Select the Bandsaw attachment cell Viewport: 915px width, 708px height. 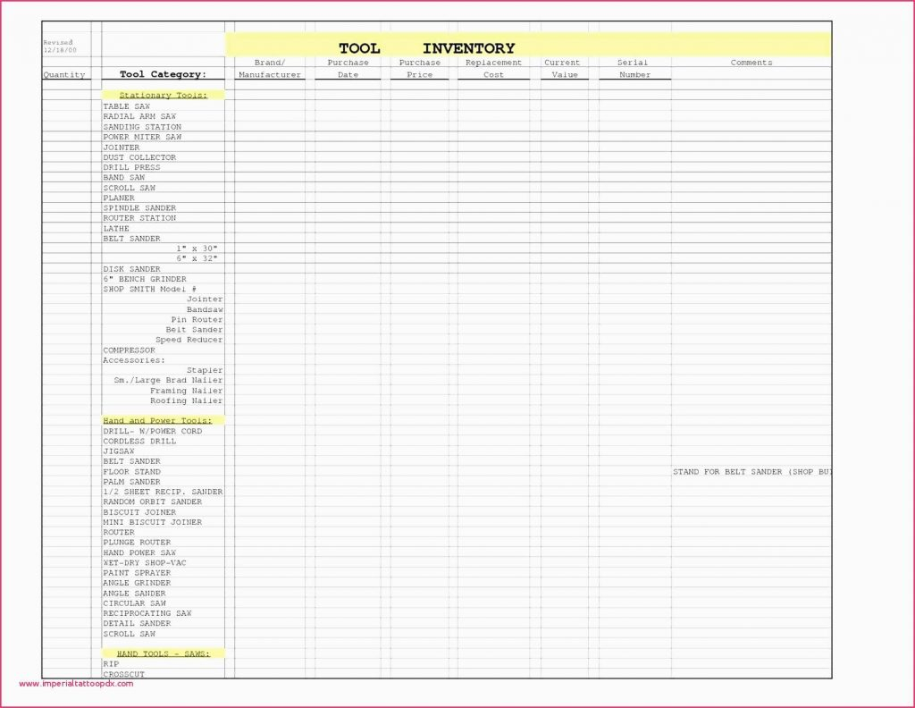pos(205,309)
